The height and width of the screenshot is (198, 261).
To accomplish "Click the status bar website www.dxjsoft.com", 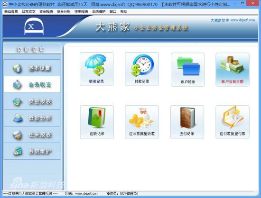I will [86, 194].
